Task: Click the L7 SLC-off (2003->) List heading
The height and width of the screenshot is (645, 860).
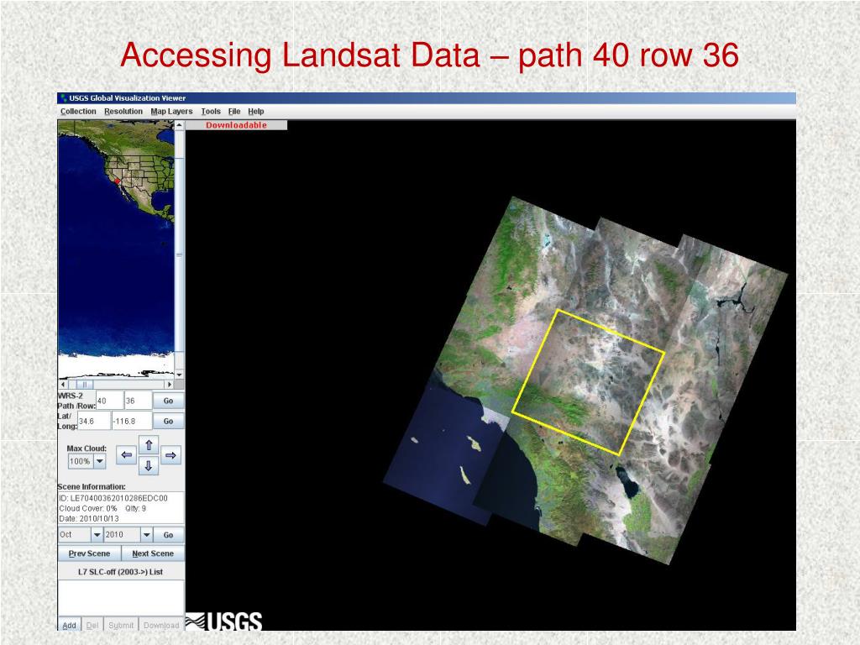Action: (x=121, y=571)
